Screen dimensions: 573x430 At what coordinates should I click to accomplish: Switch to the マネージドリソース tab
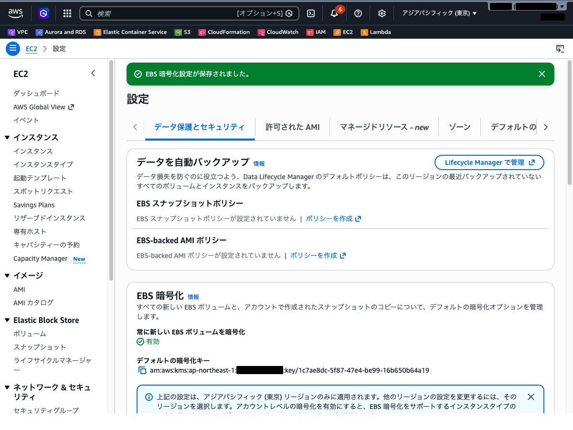(384, 127)
